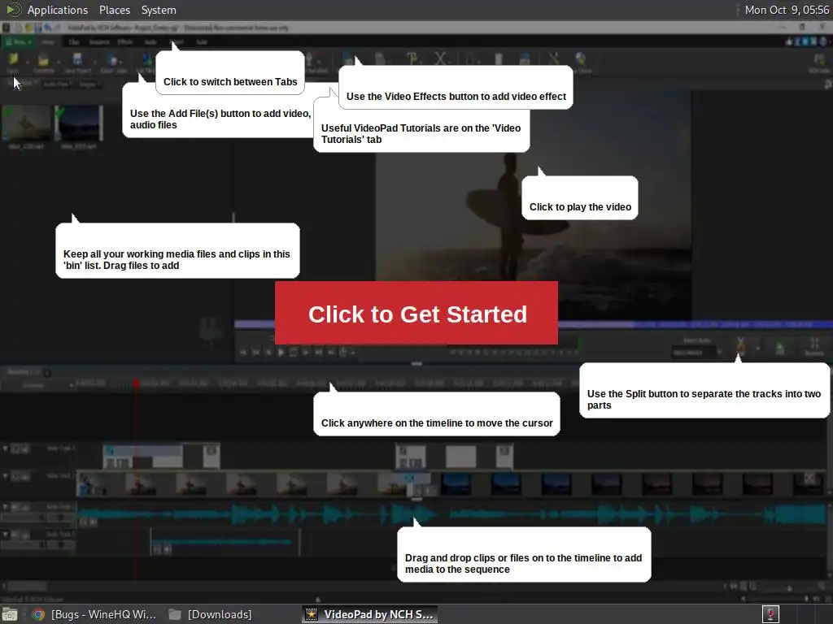
Task: Click the Delete trash can toolbar icon
Action: tap(499, 59)
